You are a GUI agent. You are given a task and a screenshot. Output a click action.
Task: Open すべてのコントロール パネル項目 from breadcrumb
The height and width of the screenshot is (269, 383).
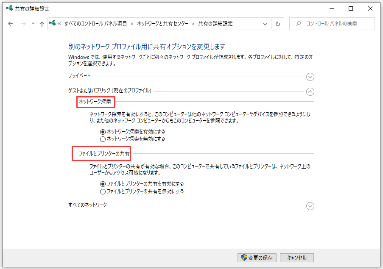(x=97, y=24)
